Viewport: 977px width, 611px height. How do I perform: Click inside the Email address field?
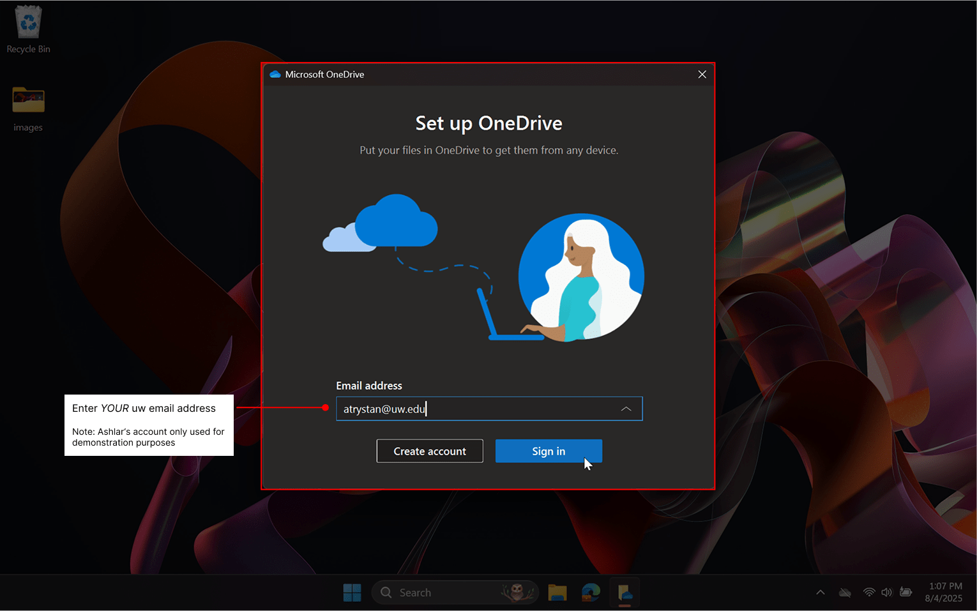click(x=479, y=409)
